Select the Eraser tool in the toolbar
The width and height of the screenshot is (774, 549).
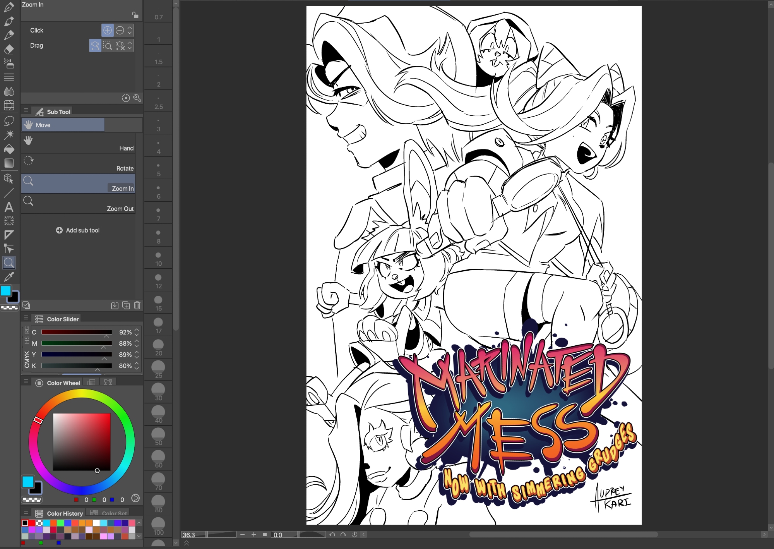pyautogui.click(x=9, y=49)
